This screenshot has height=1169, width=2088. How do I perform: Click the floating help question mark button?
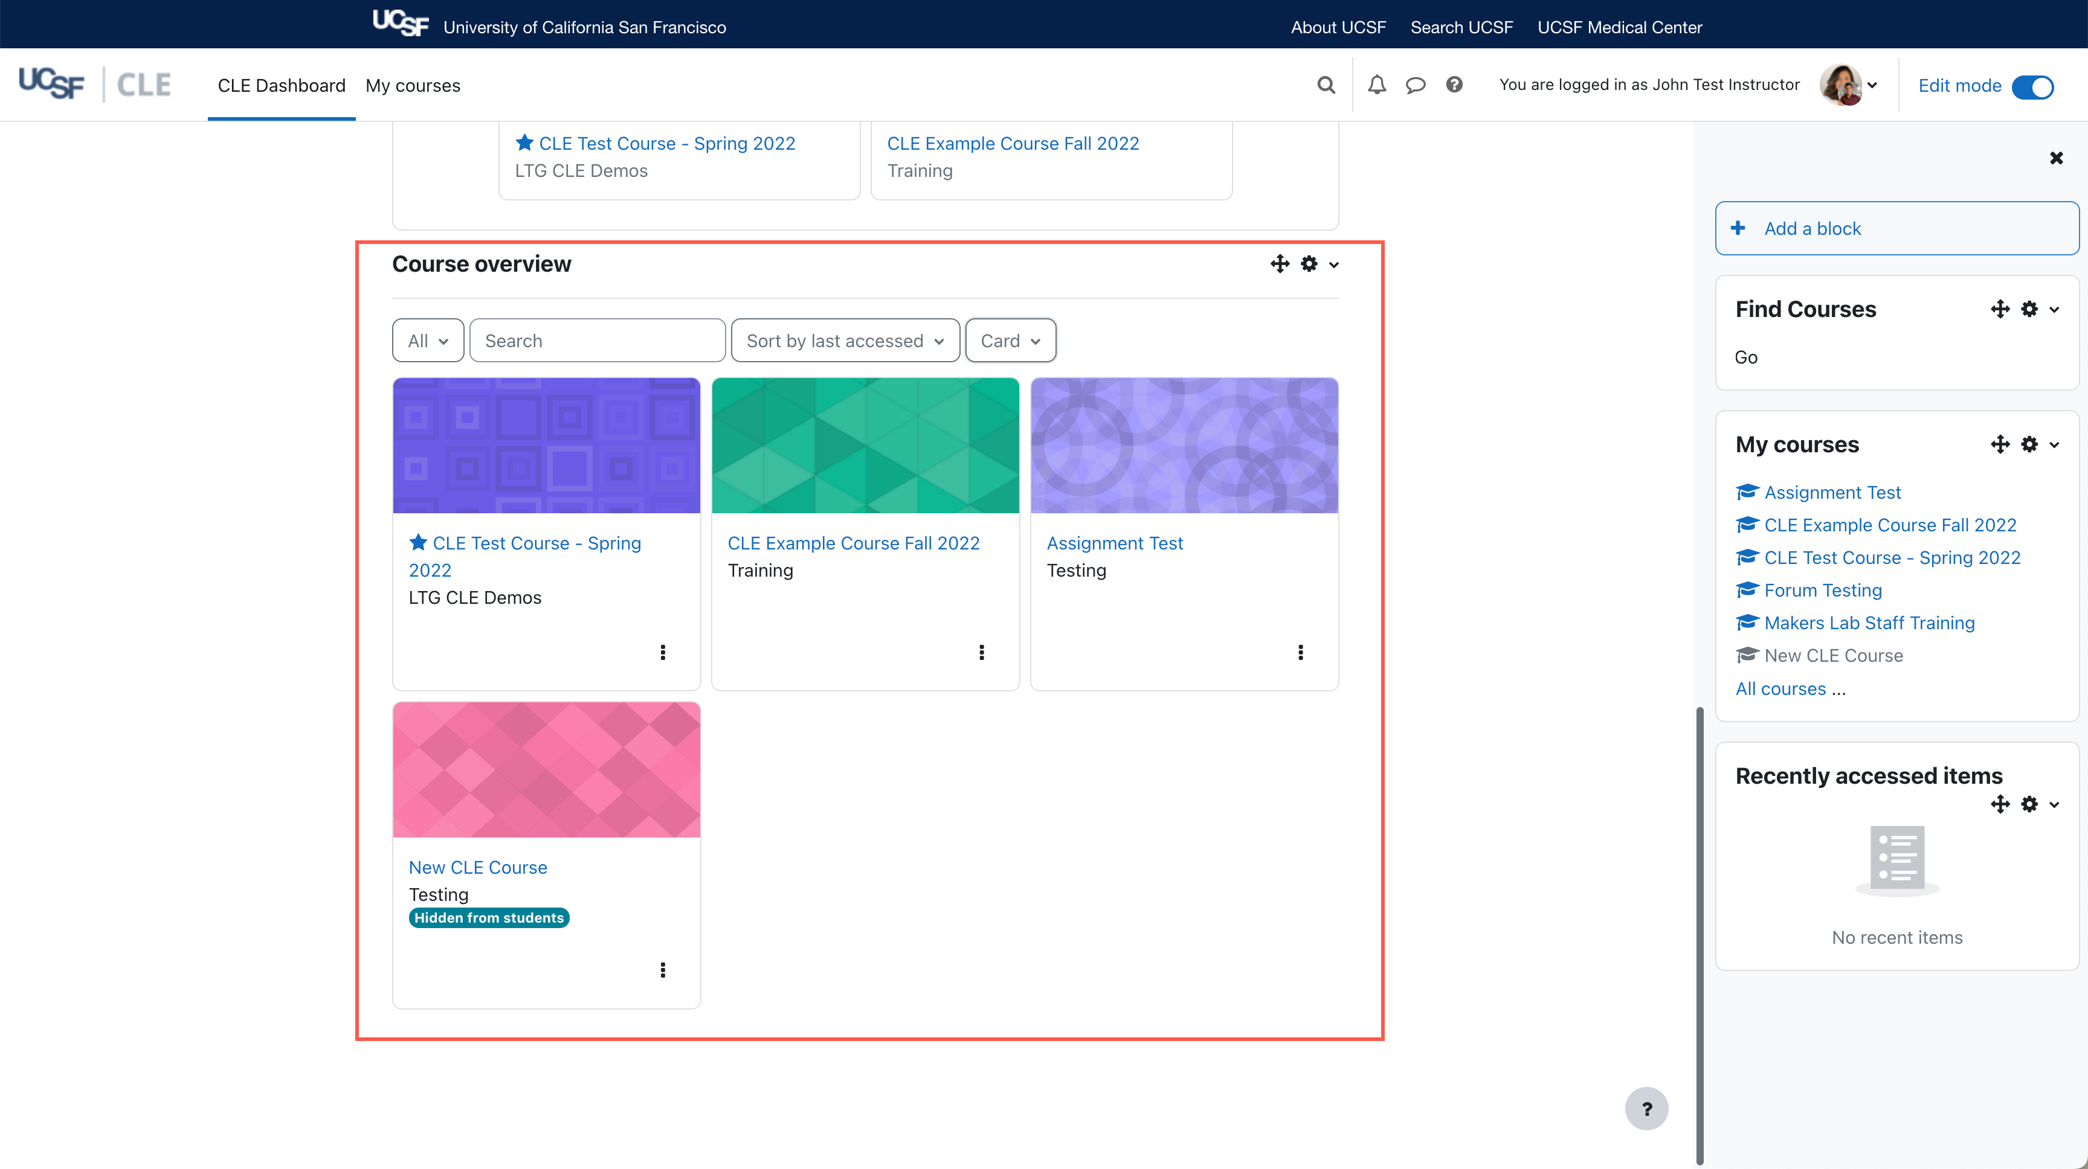(x=1646, y=1108)
